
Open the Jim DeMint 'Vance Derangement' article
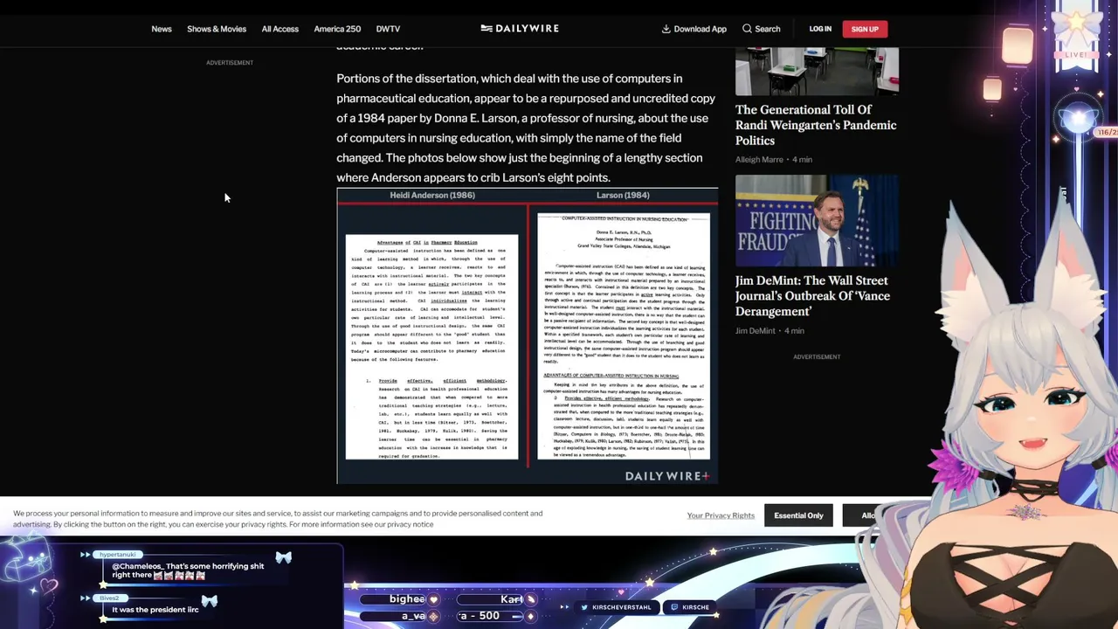pos(812,296)
